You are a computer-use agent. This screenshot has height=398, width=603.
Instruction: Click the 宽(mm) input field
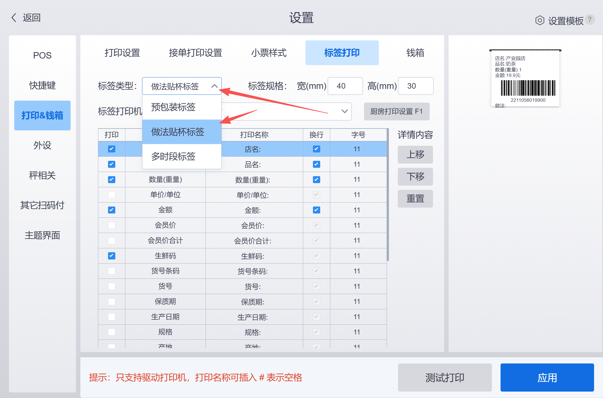tap(345, 86)
